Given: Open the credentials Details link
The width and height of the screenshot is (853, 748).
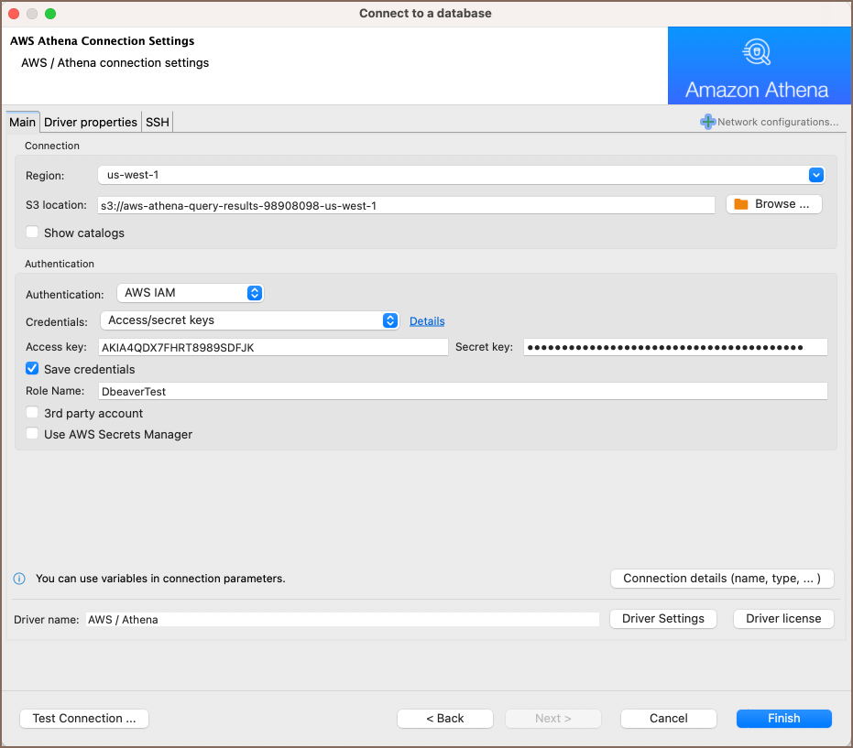Looking at the screenshot, I should (427, 321).
